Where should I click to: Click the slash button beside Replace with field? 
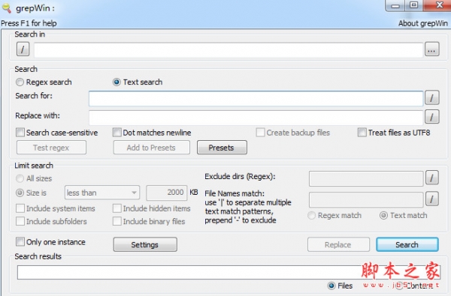click(431, 116)
